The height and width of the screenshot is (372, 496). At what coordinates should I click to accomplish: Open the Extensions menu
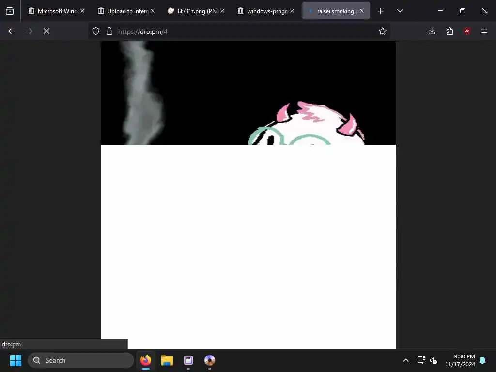pyautogui.click(x=449, y=31)
